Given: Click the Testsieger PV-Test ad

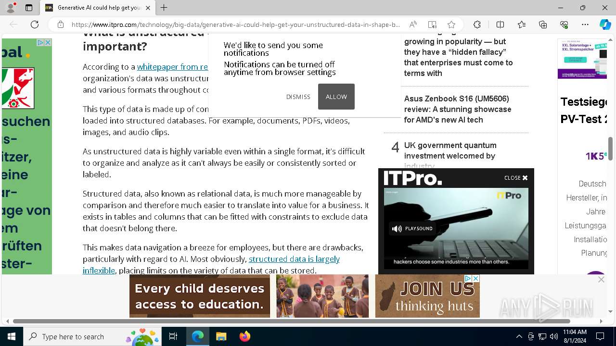Looking at the screenshot, I should [583, 111].
